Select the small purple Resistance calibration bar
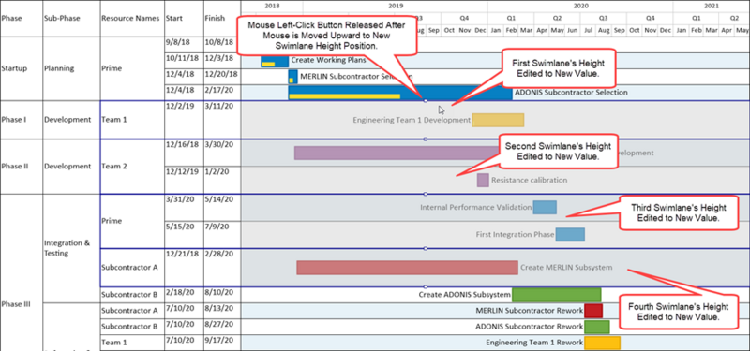This screenshot has height=351, width=750. (x=483, y=180)
